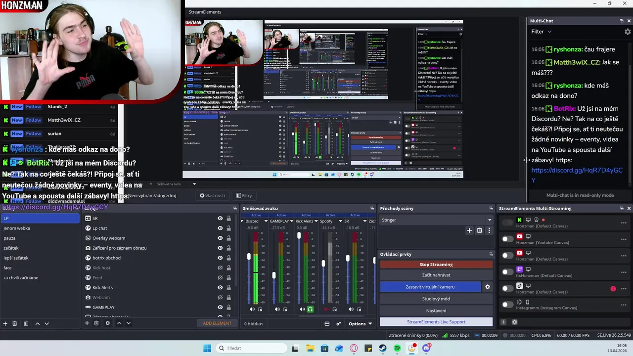The image size is (633, 356).
Task: Open the Multi-Streaming settings gear
Action: coord(514,322)
